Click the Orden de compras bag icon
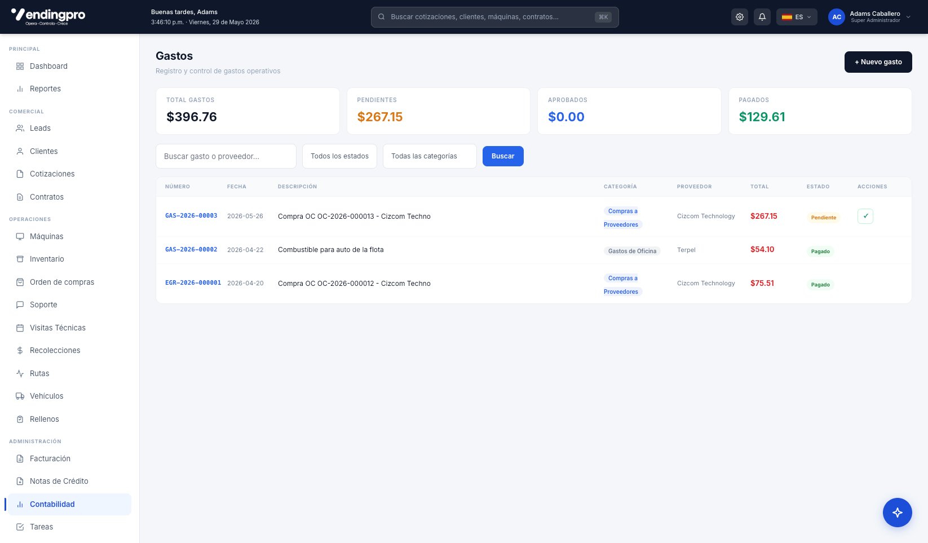Screen dimensions: 928x543 [20, 282]
